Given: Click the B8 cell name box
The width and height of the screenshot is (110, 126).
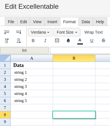Looking at the screenshot, I should coord(24,50).
